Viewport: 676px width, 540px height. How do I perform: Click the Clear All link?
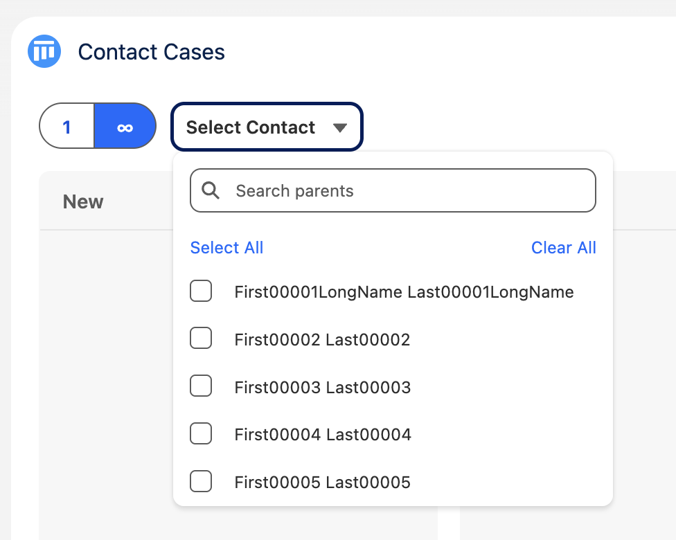click(564, 248)
